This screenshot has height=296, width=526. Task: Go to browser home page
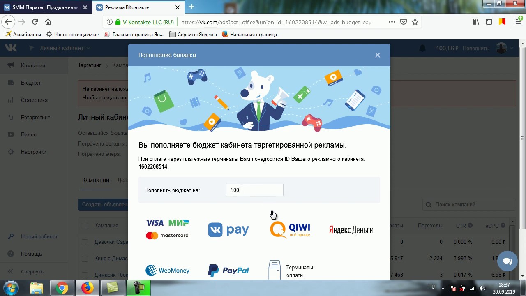point(48,22)
